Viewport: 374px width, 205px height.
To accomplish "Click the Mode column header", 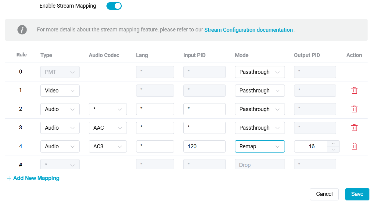I will coord(242,55).
